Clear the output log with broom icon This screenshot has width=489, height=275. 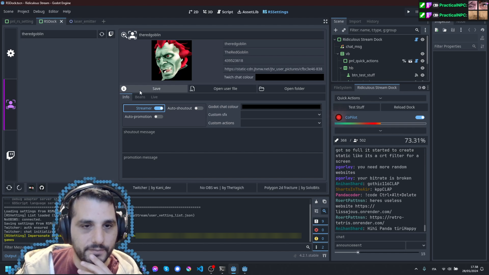pos(316,202)
